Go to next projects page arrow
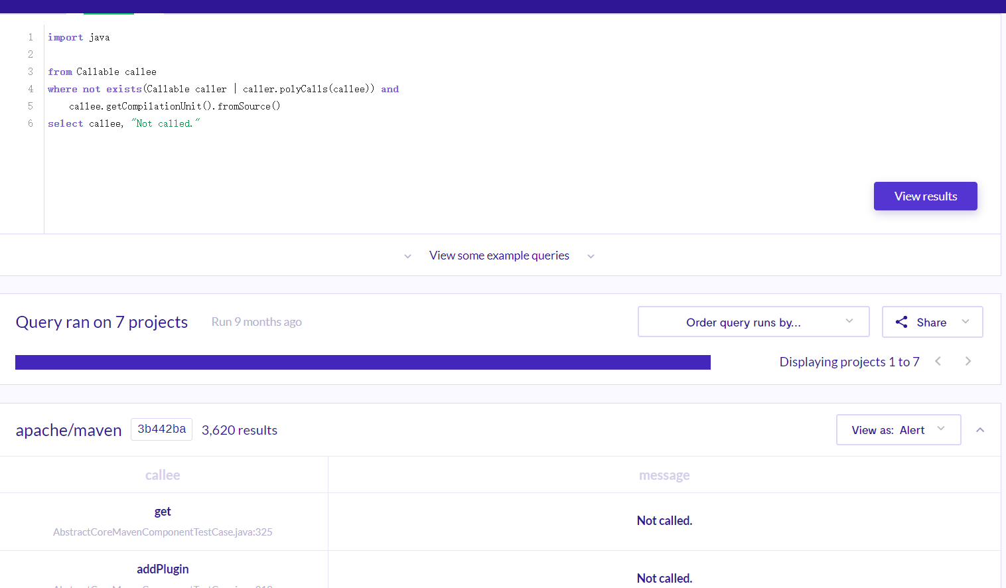The width and height of the screenshot is (1006, 588). coord(968,361)
